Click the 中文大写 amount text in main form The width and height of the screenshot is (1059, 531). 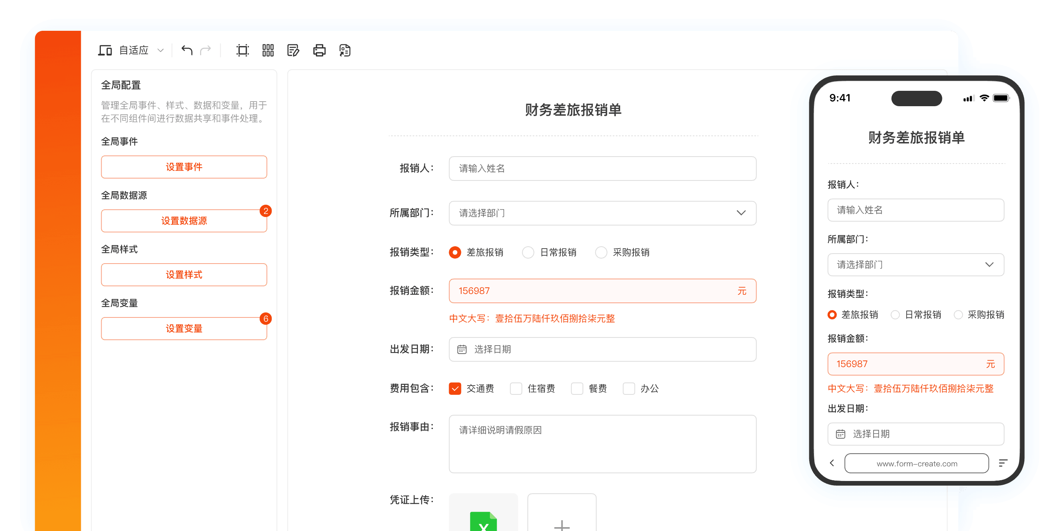click(531, 319)
